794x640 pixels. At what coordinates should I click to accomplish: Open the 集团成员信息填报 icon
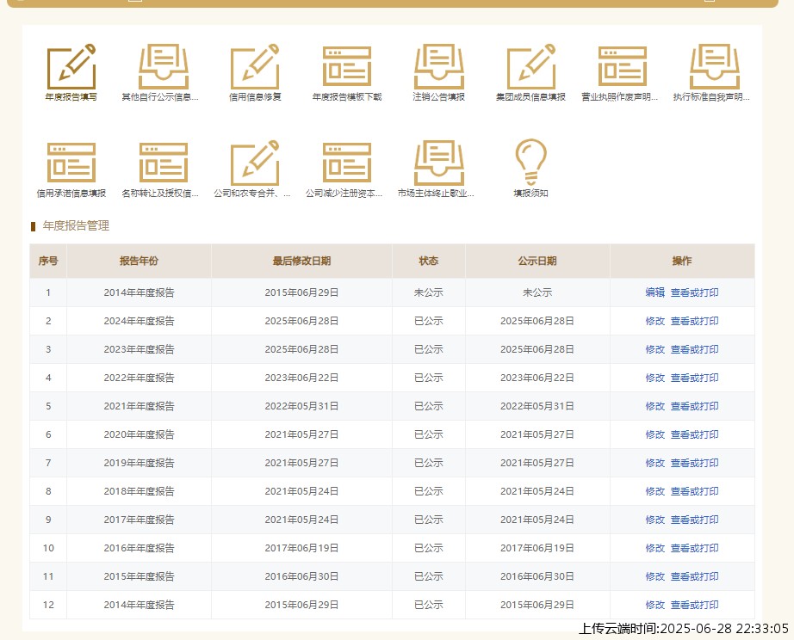(531, 66)
